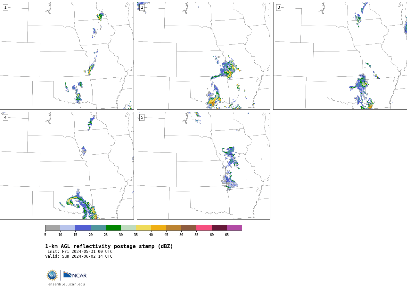Click the dark green 25-30 dBZ swatch

click(113, 228)
